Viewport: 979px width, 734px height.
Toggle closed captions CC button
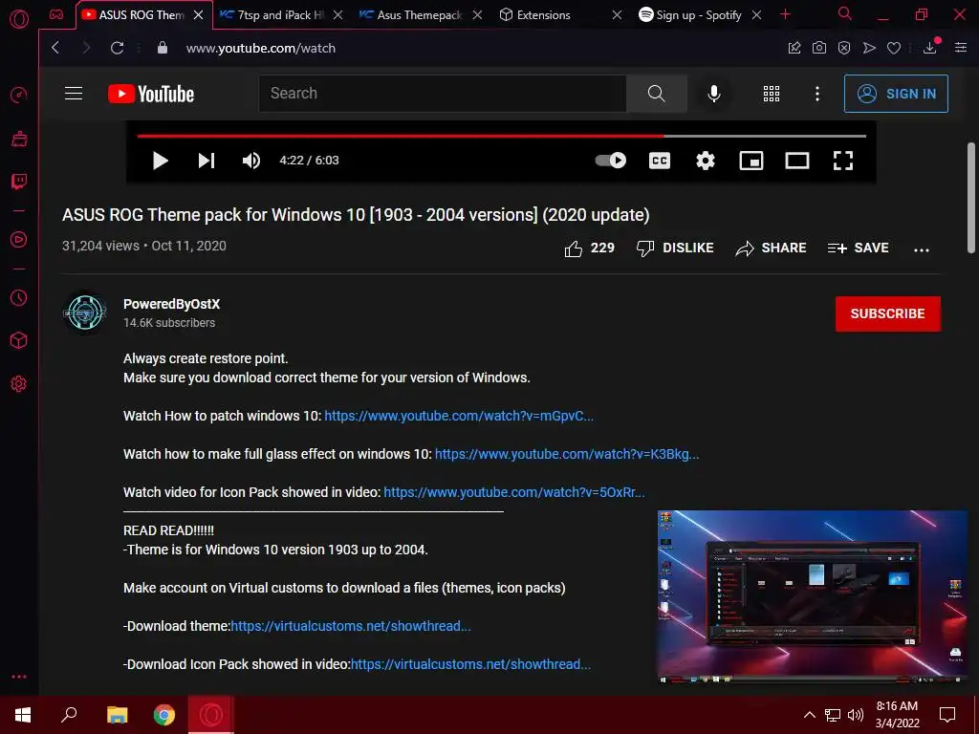tap(660, 161)
